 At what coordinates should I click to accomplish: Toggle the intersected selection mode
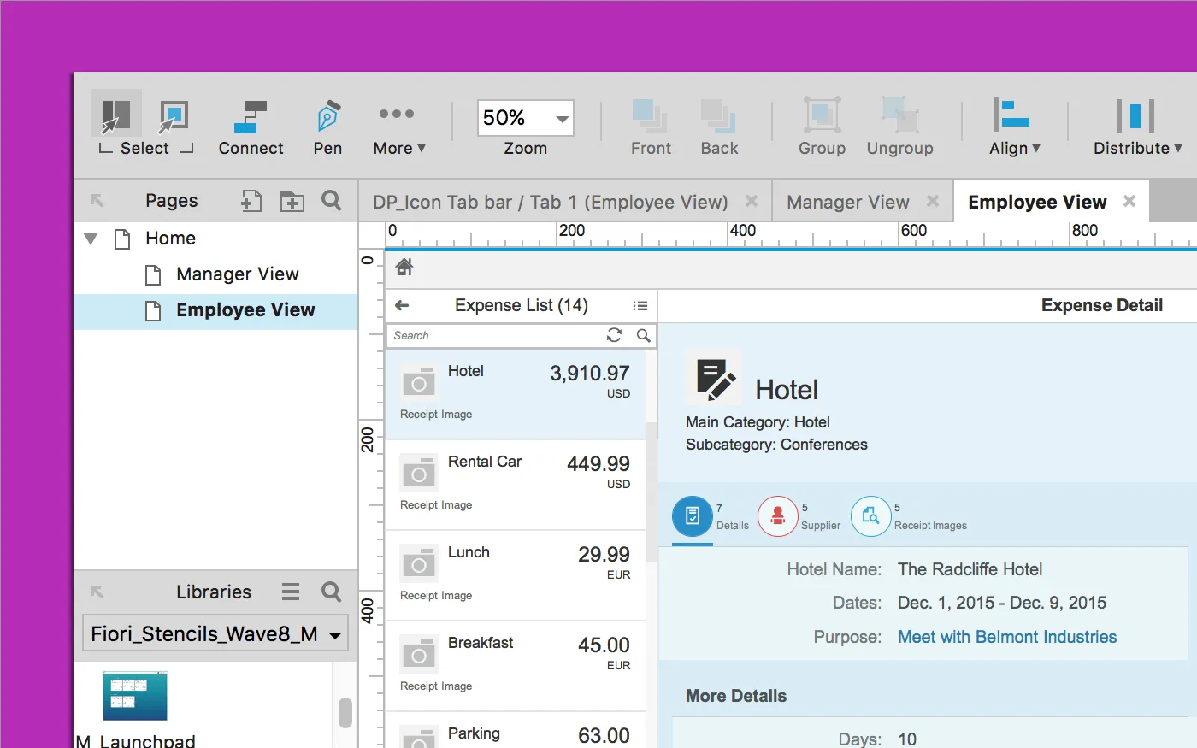[115, 115]
